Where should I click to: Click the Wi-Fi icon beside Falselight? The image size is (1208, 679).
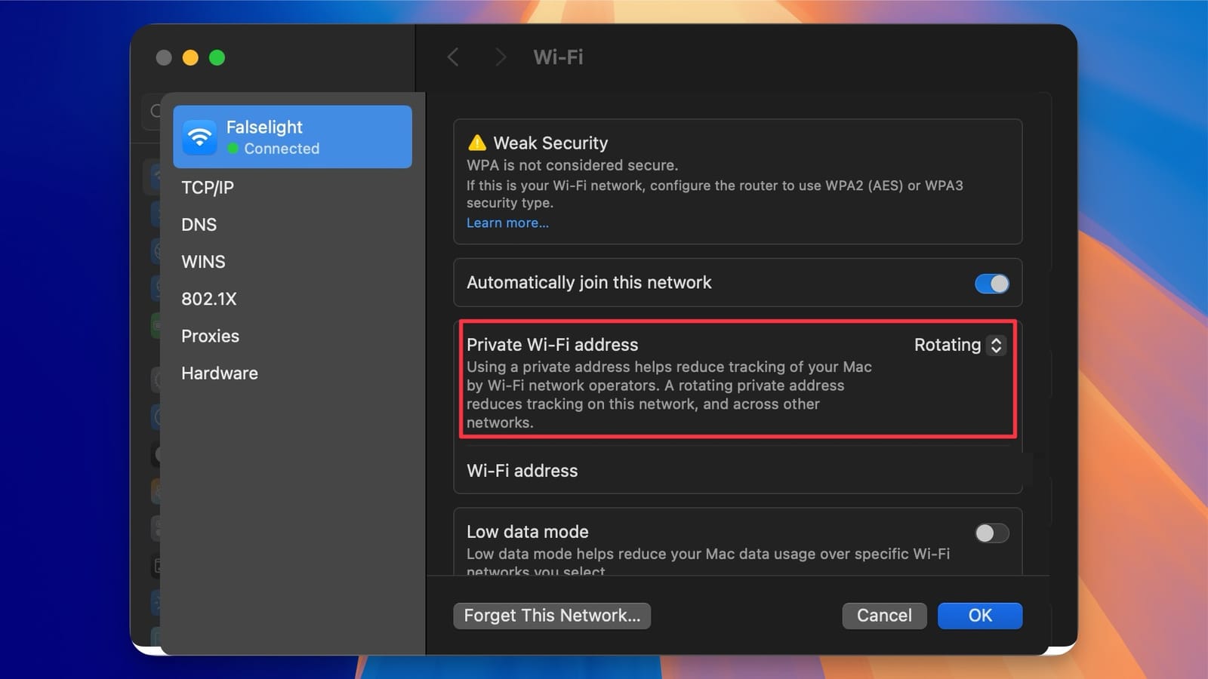tap(199, 137)
